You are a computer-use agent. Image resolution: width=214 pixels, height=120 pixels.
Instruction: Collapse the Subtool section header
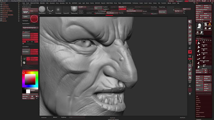click(x=198, y=37)
